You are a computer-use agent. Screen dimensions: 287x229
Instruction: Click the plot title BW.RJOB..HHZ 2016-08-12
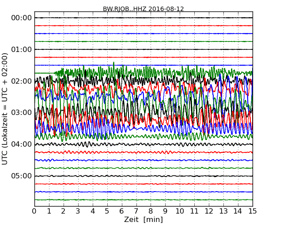click(x=143, y=9)
